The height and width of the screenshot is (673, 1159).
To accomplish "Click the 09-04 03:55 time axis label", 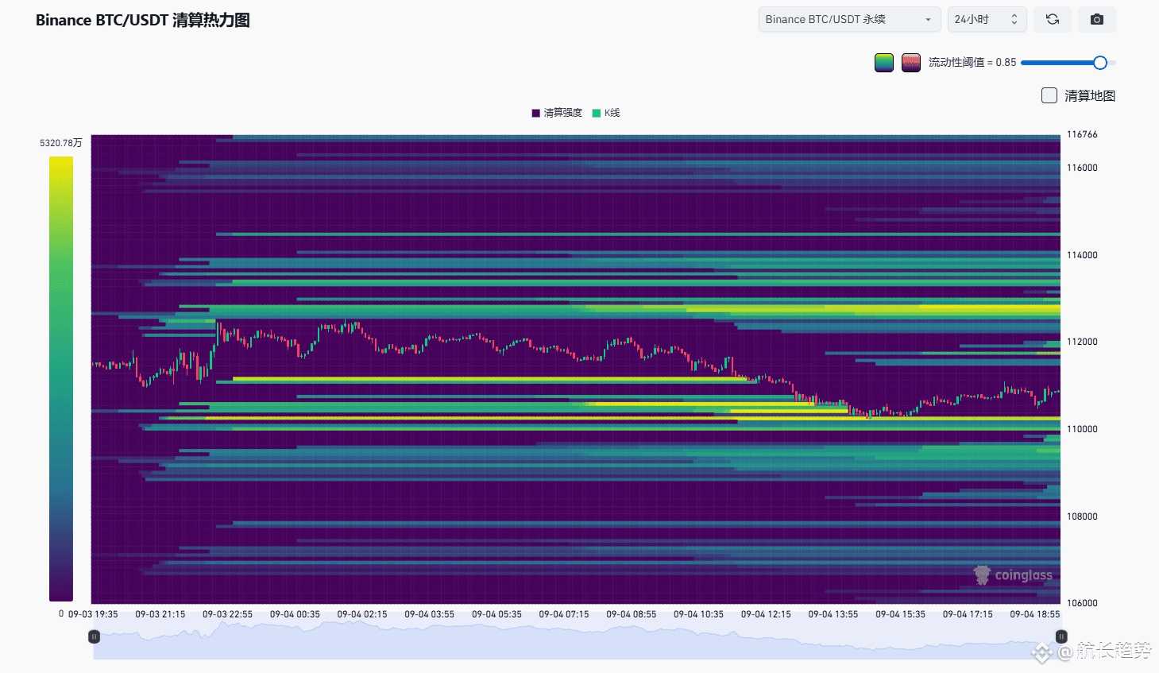I will click(429, 614).
